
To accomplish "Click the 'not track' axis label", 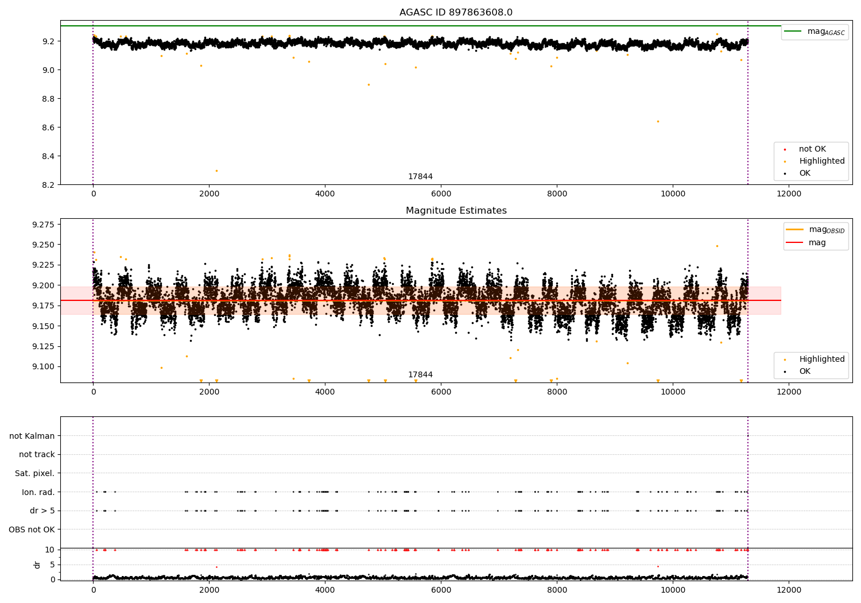I will point(37,455).
